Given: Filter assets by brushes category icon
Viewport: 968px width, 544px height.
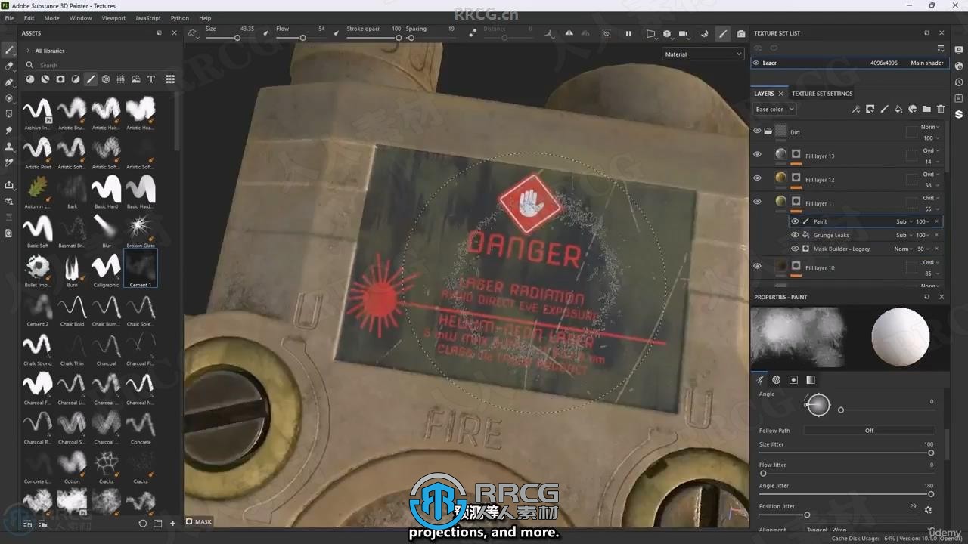Looking at the screenshot, I should (91, 79).
